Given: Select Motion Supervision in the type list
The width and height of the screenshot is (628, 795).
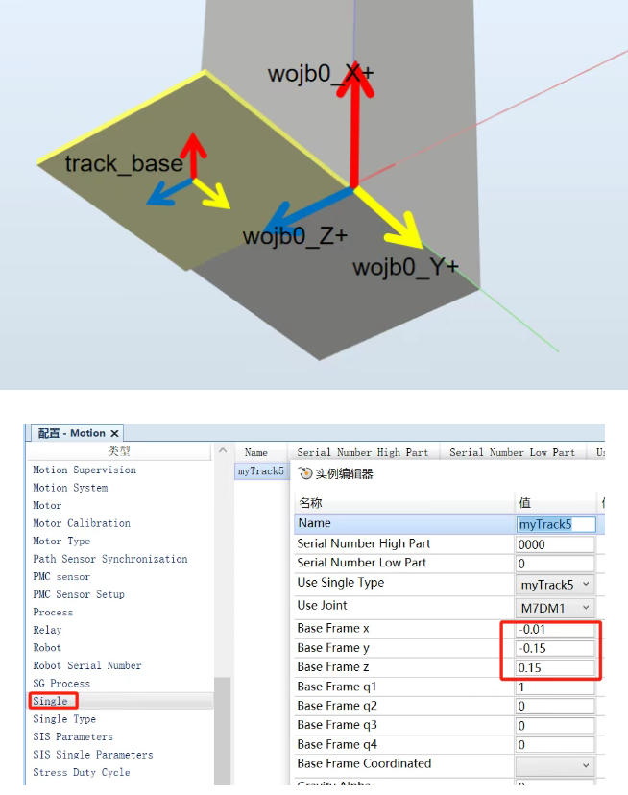Looking at the screenshot, I should [85, 470].
